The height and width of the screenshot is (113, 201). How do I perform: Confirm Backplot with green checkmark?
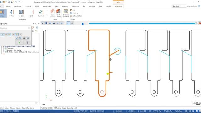tap(19, 43)
